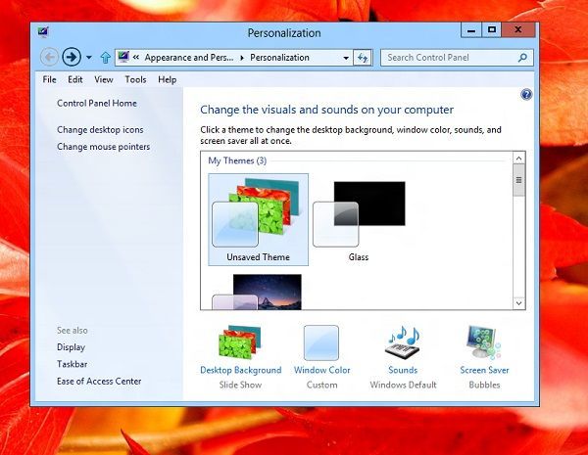The height and width of the screenshot is (455, 588).
Task: Open the Help menu
Action: click(x=168, y=79)
